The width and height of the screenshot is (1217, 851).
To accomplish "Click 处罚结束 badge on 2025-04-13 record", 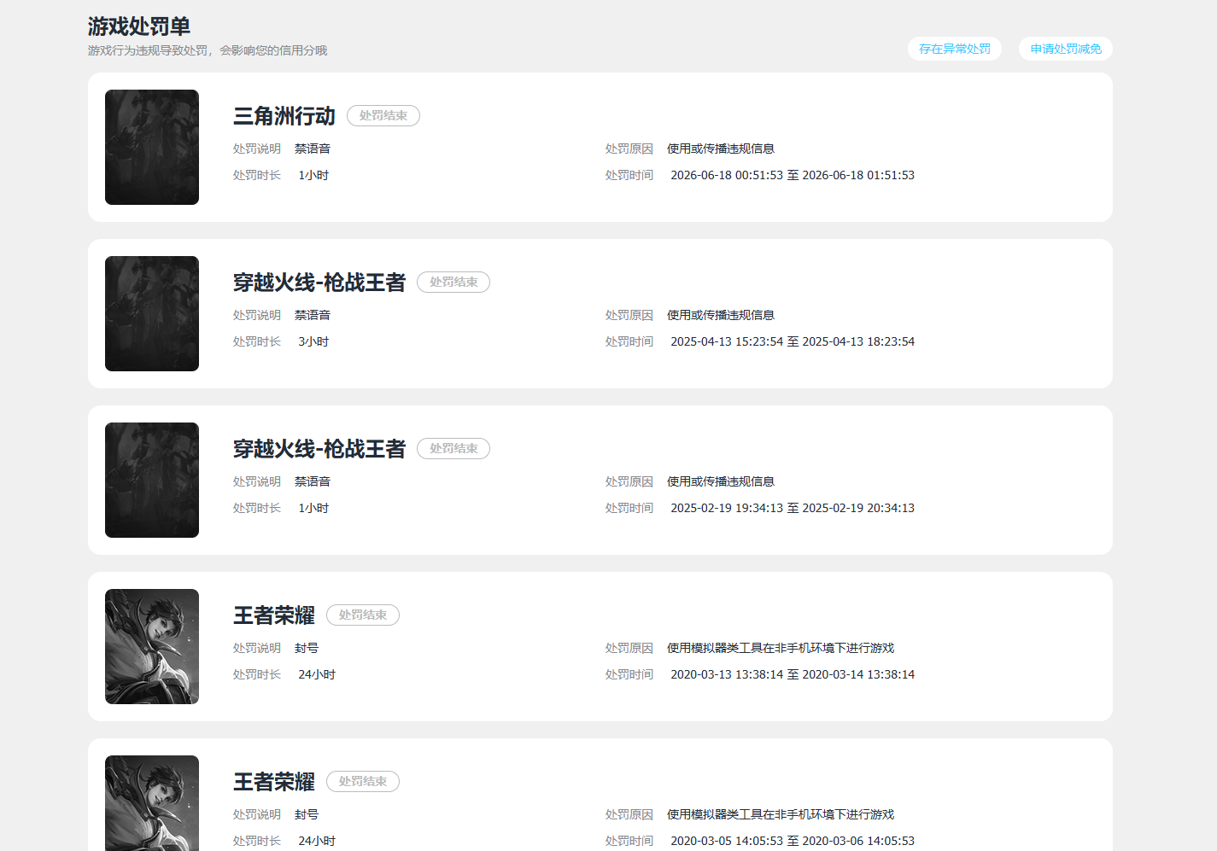I will point(453,282).
